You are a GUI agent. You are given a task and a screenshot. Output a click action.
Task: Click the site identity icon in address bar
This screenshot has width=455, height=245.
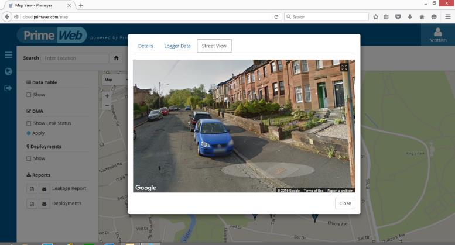[16, 17]
